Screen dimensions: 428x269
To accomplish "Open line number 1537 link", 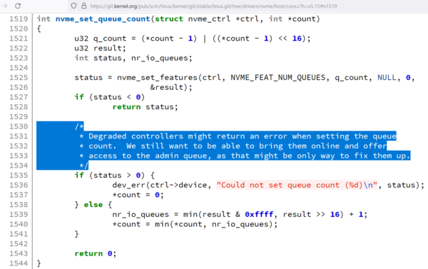I will 19,195.
